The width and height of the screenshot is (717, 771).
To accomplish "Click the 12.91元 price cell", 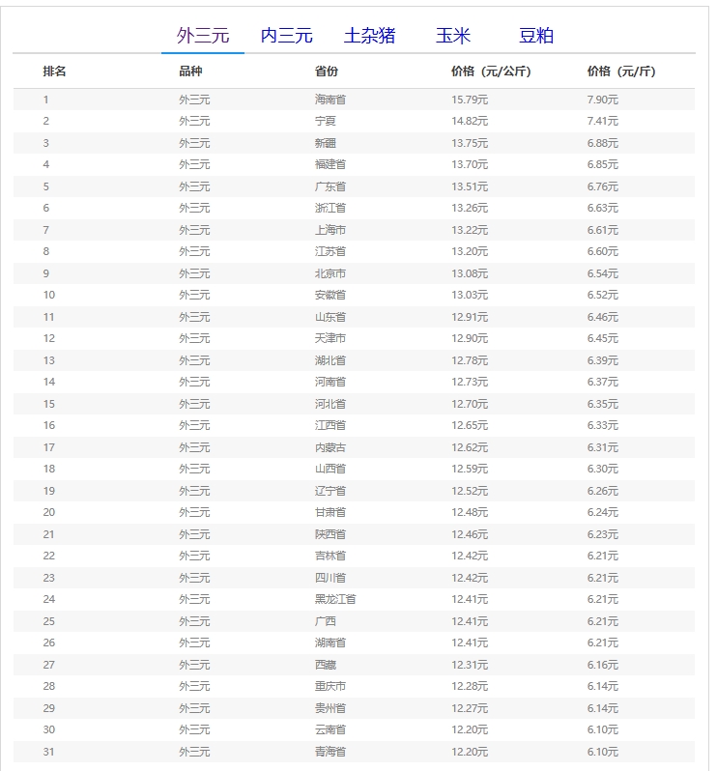I will pyautogui.click(x=470, y=317).
